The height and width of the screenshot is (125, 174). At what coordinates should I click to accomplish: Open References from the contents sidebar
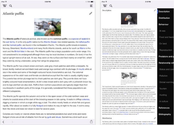point(165,108)
